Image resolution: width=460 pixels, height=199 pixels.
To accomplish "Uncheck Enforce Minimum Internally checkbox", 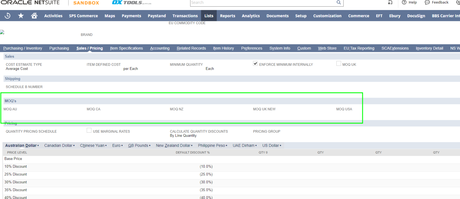I will coord(255,63).
